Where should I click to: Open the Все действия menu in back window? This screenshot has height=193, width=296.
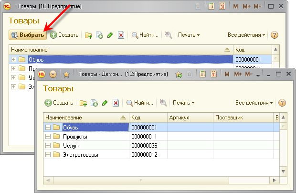(x=246, y=35)
